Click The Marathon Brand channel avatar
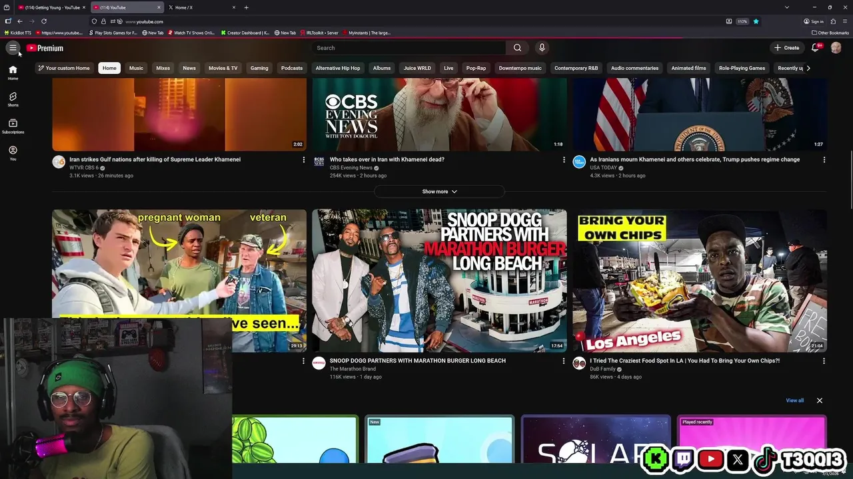Screen dimensions: 853x479 [x=319, y=363]
